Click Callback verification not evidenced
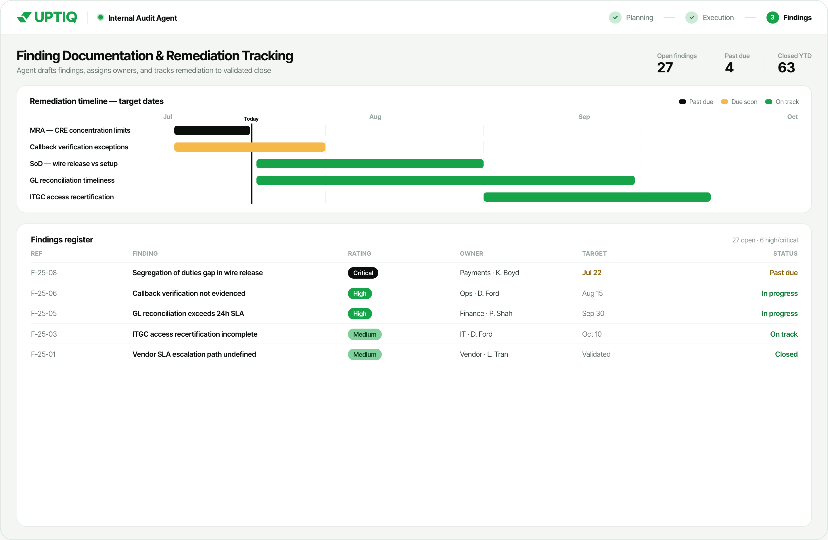This screenshot has height=540, width=828. pos(189,293)
